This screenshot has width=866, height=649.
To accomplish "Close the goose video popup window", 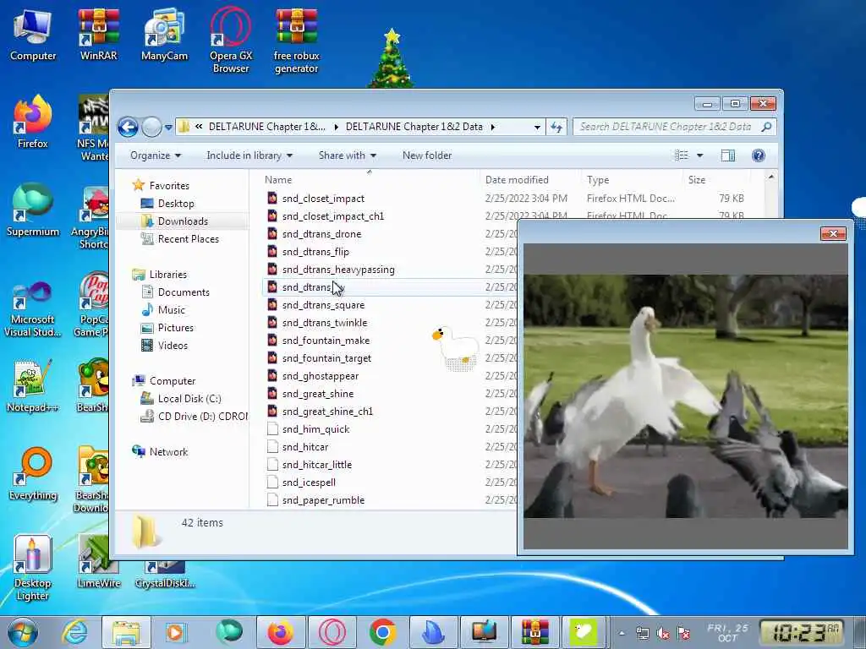I will 833,234.
